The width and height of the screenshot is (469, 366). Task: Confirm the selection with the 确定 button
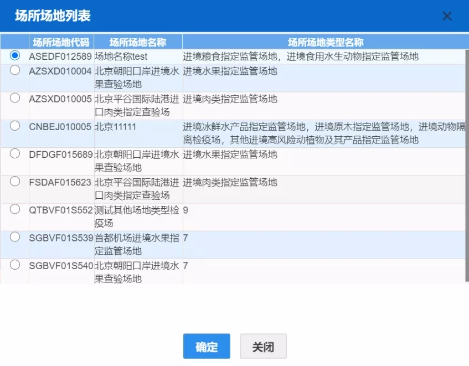(x=207, y=346)
